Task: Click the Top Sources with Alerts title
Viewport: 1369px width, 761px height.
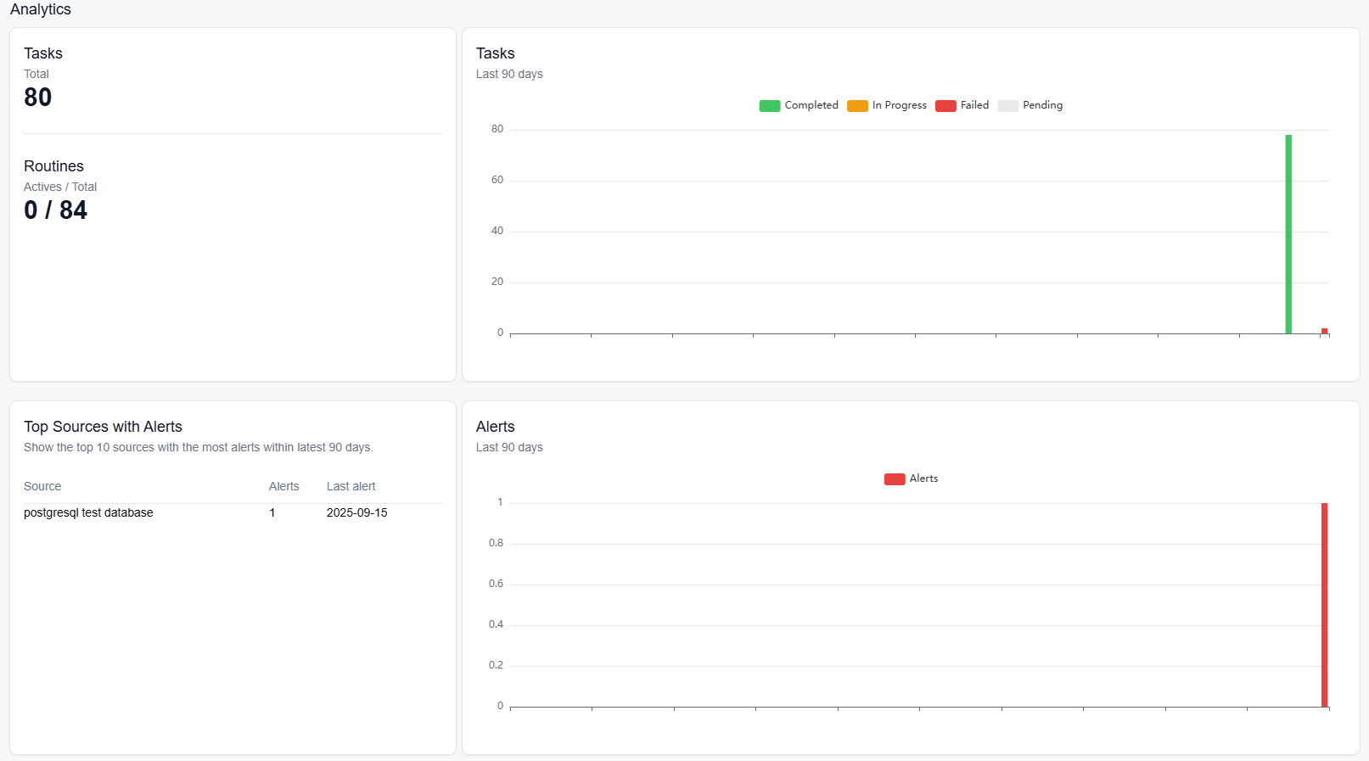Action: tap(103, 427)
